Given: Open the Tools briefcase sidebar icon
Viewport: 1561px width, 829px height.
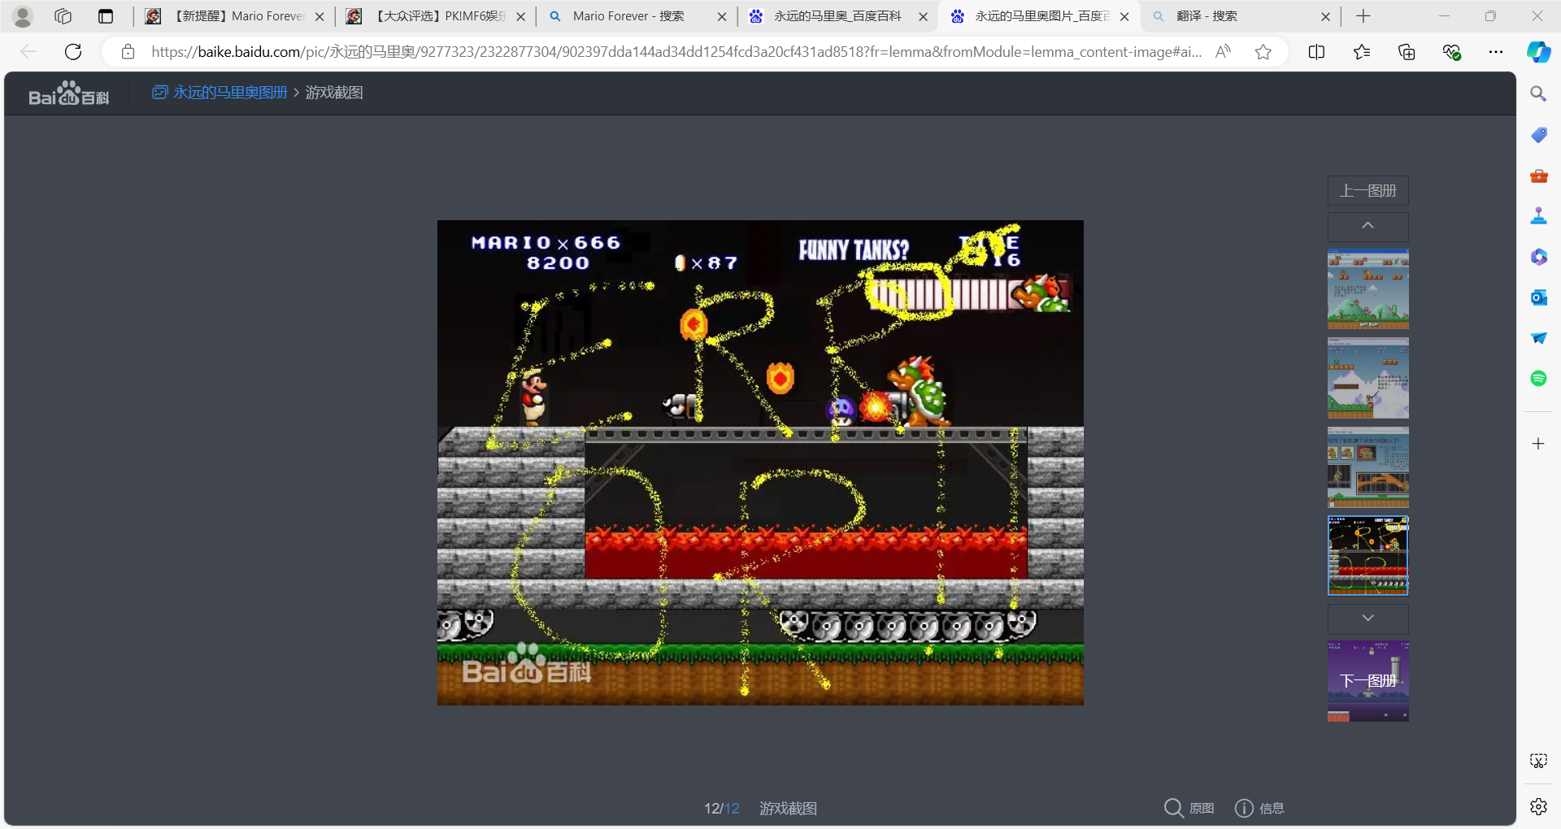Looking at the screenshot, I should [1538, 176].
